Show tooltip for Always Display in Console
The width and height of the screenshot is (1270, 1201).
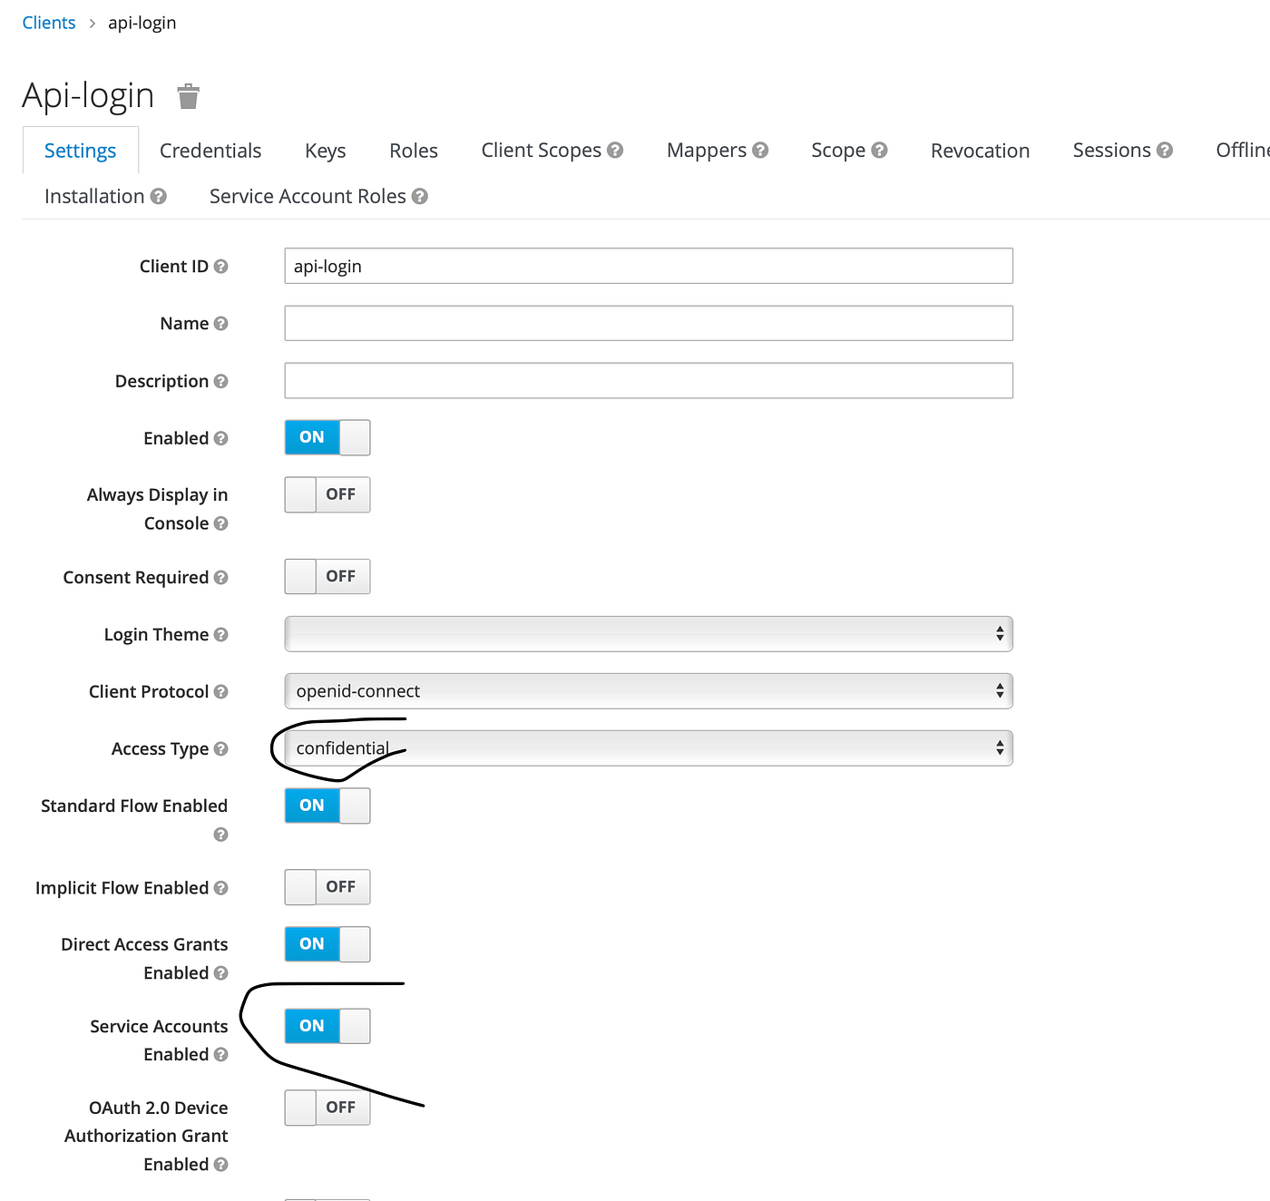click(220, 524)
